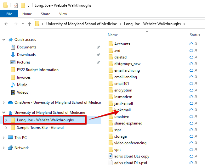Screen dimensions: 205x166
Task: Switch to the View ribbon tab
Action: pyautogui.click(x=63, y=14)
